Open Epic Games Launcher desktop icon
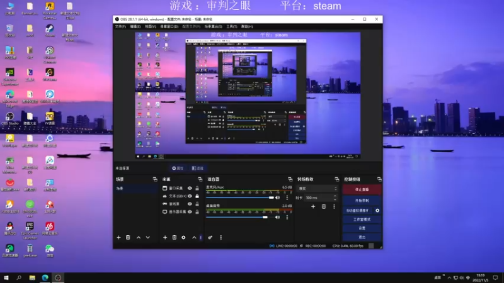The height and width of the screenshot is (283, 504). (30, 231)
